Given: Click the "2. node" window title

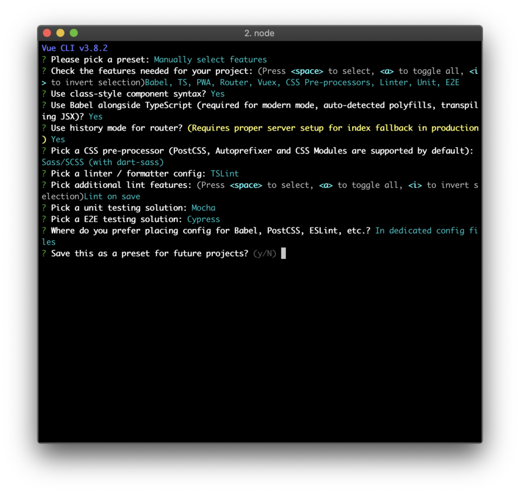Looking at the screenshot, I should coord(259,33).
